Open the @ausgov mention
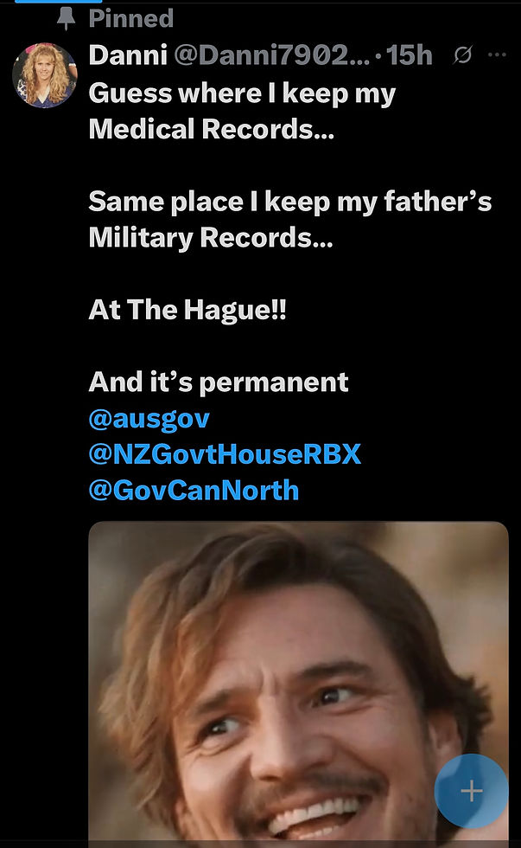This screenshot has height=848, width=521. (x=149, y=419)
